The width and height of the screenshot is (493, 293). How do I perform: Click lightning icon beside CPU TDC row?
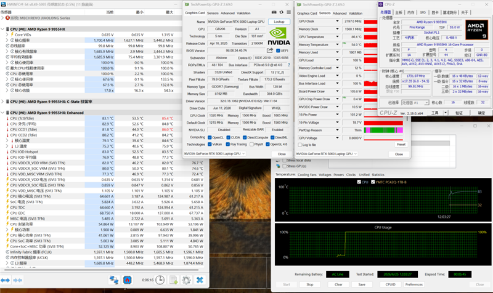coord(7,207)
